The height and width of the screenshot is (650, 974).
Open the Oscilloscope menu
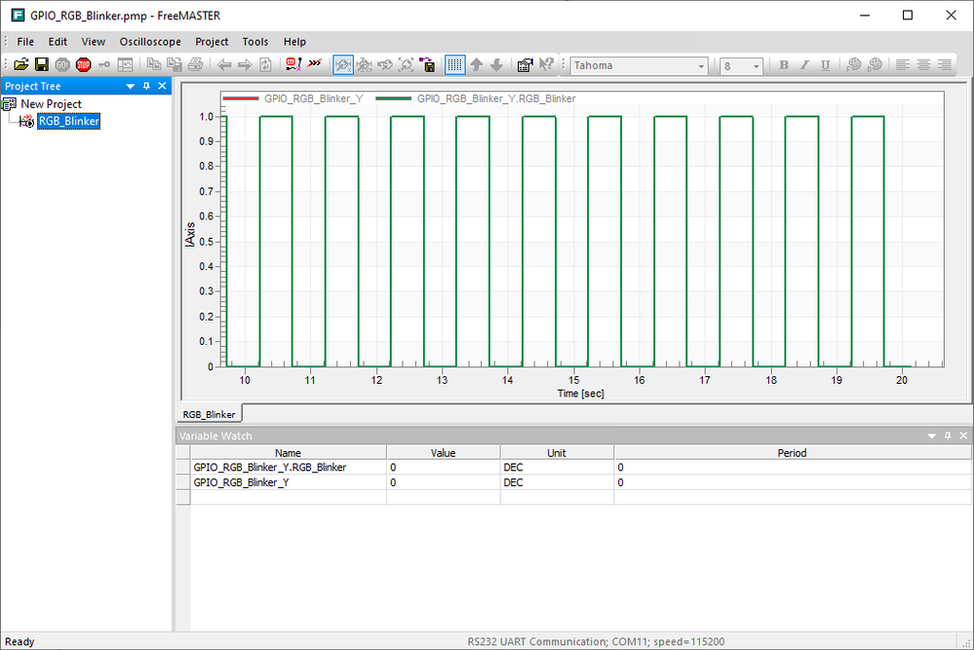[x=150, y=42]
